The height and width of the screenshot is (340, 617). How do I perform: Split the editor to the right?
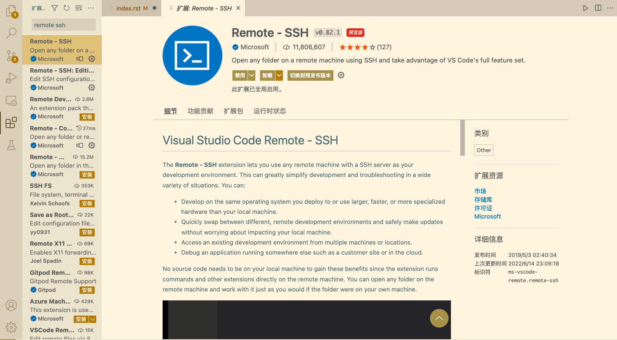tap(598, 8)
